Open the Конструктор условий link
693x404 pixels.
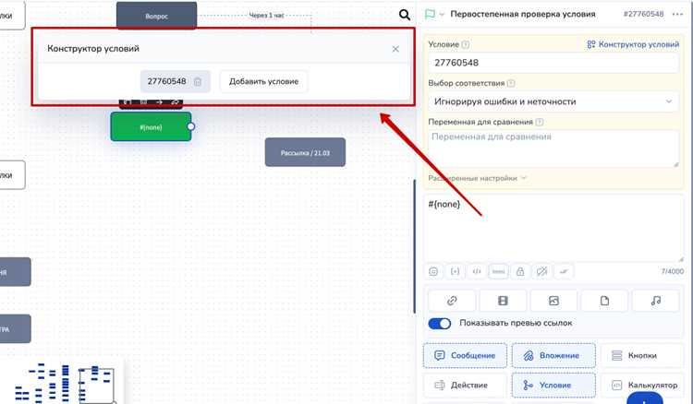click(x=633, y=44)
